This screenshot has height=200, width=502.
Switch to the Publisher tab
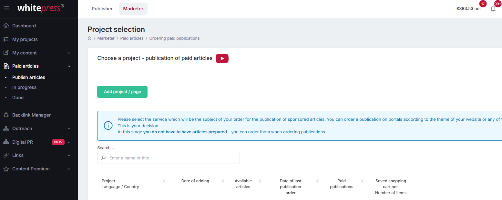[102, 9]
